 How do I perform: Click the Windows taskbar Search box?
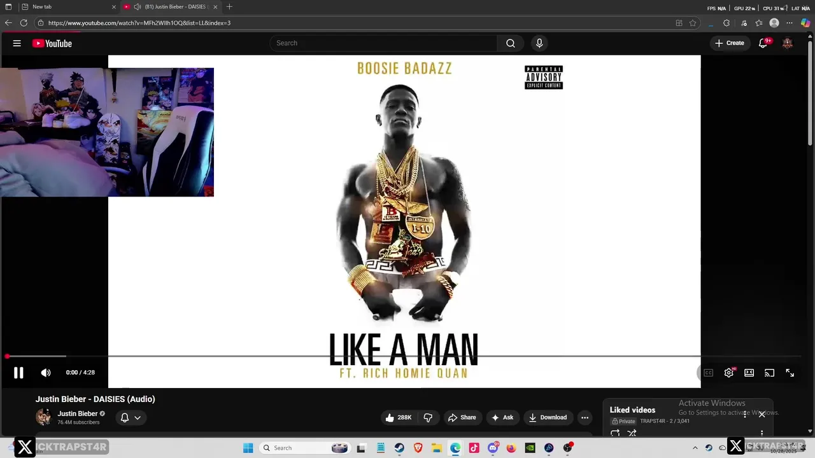pos(304,448)
